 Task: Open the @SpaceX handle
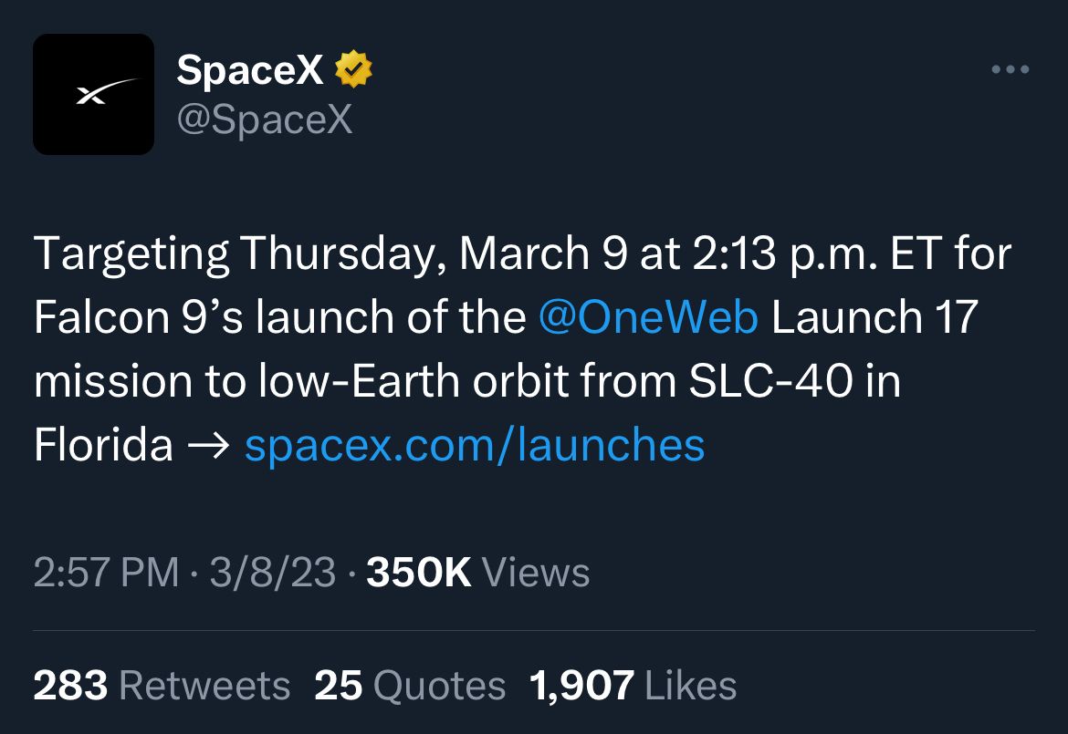(265, 119)
